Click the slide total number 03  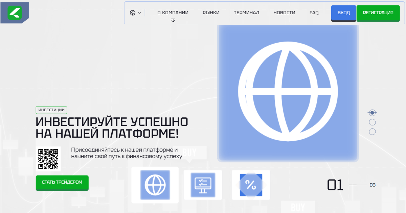(373, 185)
